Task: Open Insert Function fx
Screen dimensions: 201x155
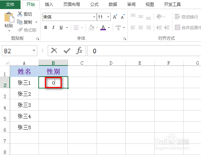Action: click(x=79, y=51)
